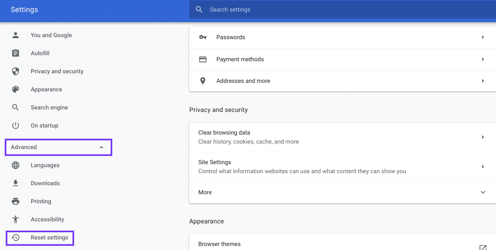This screenshot has height=250, width=496.
Task: Click the Printing printer icon
Action: [16, 201]
